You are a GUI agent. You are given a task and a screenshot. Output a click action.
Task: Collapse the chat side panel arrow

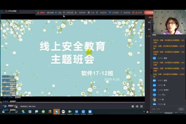151,72
